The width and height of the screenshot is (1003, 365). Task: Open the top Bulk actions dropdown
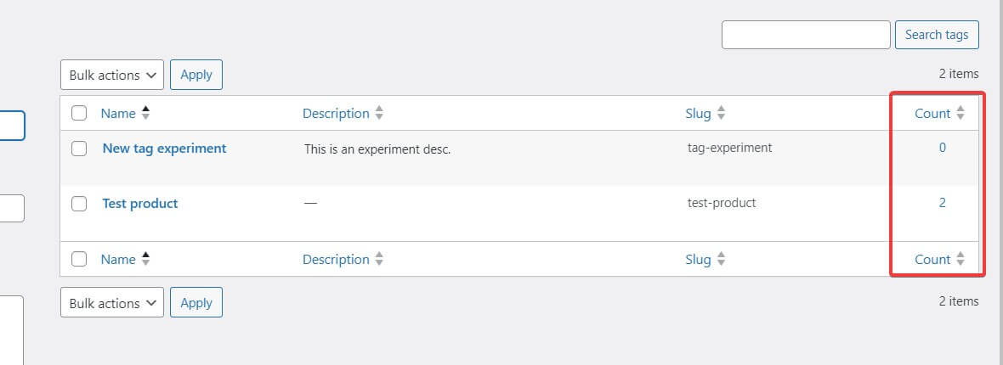112,75
